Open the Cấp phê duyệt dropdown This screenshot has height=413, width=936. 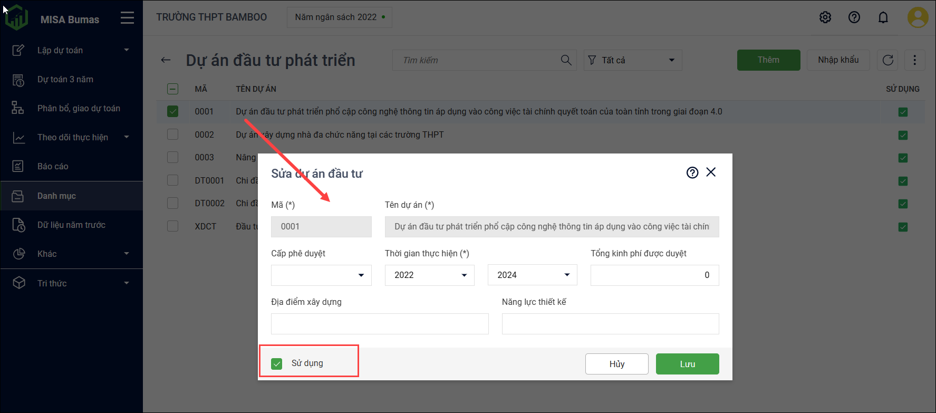point(321,275)
